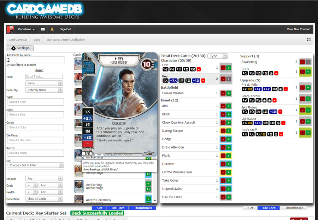Screen dimensions: 318x220
Task: Open the deck grouping Type dropdown
Action: click(217, 56)
